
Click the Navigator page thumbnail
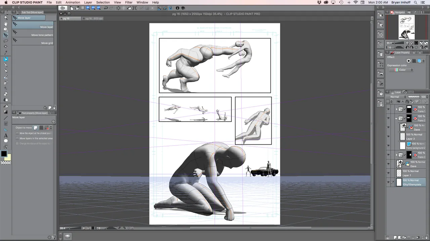click(406, 27)
